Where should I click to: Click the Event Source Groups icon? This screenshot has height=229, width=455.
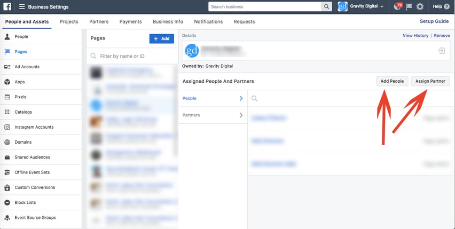[x=7, y=217]
